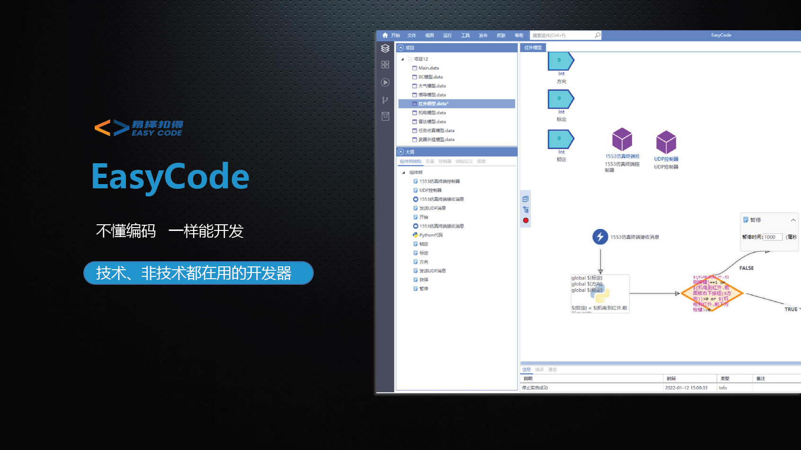Viewport: 801px width, 450px height.
Task: Click the play/run icon in the sidebar
Action: tap(385, 82)
